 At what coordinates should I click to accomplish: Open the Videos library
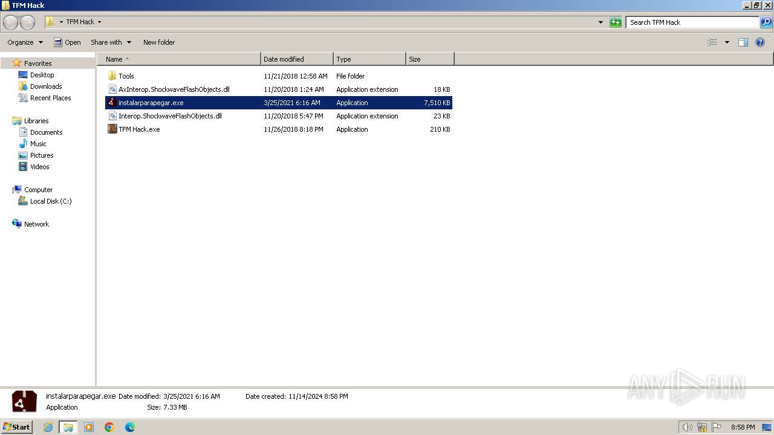tap(40, 167)
